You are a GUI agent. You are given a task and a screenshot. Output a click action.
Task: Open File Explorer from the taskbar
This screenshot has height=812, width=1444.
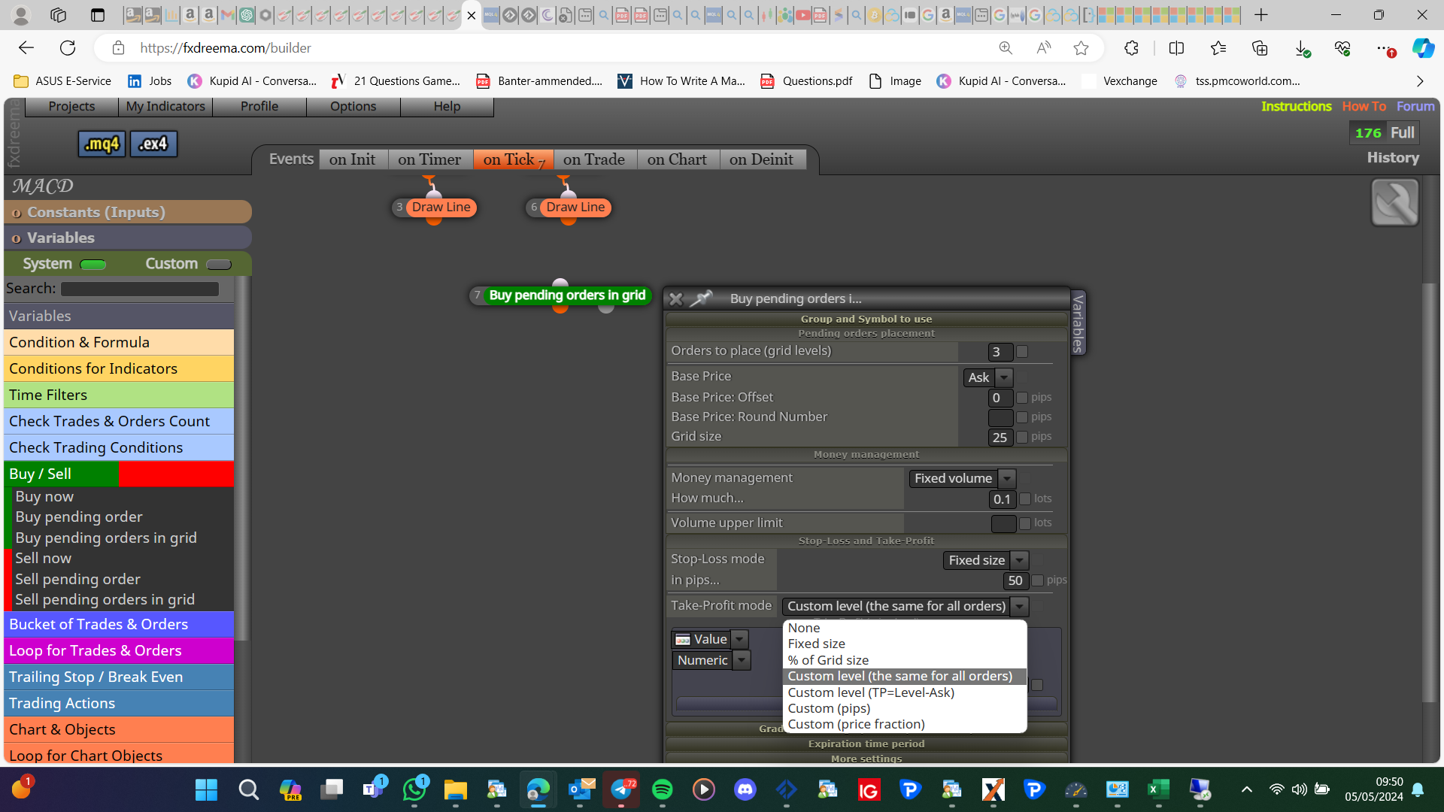455,789
